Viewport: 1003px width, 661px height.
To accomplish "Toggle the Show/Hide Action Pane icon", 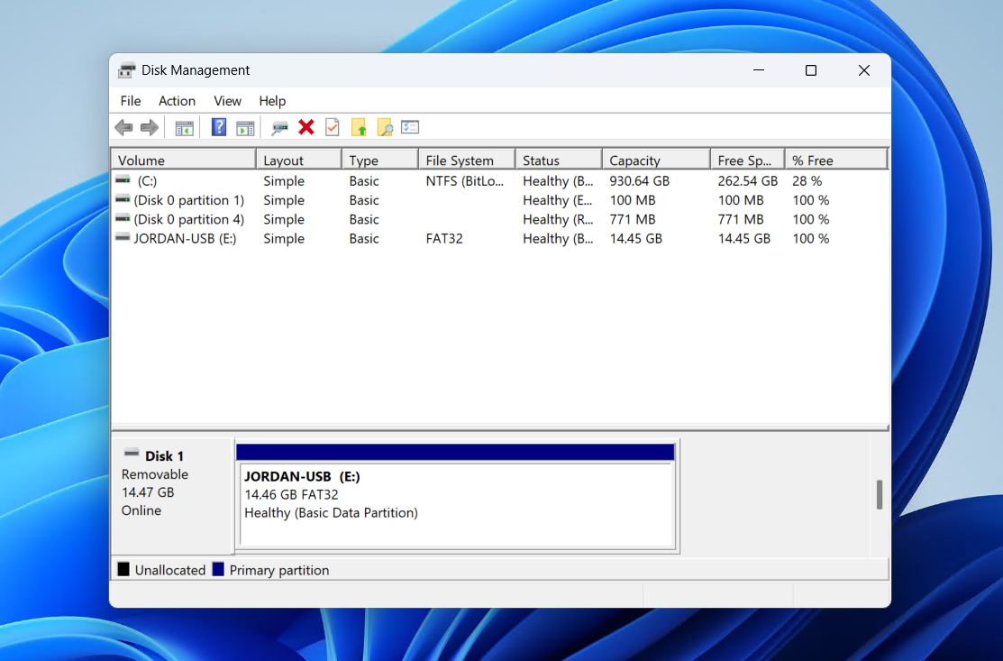I will [x=244, y=126].
